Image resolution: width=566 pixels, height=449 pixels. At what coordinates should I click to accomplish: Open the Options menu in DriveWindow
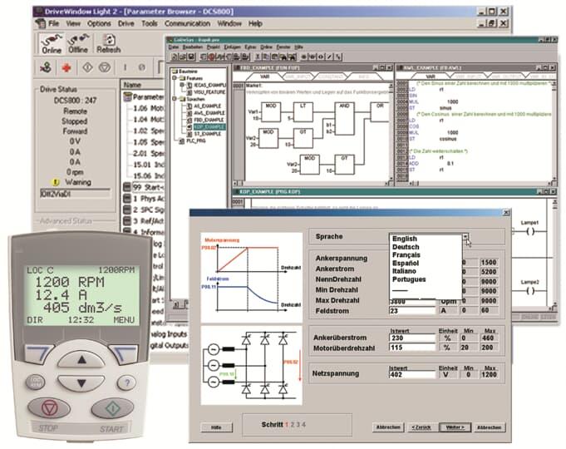pos(99,24)
